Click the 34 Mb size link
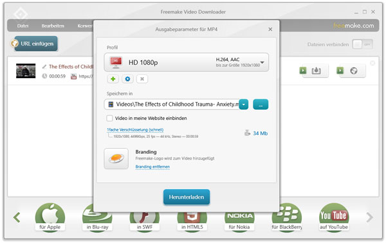 click(x=260, y=133)
